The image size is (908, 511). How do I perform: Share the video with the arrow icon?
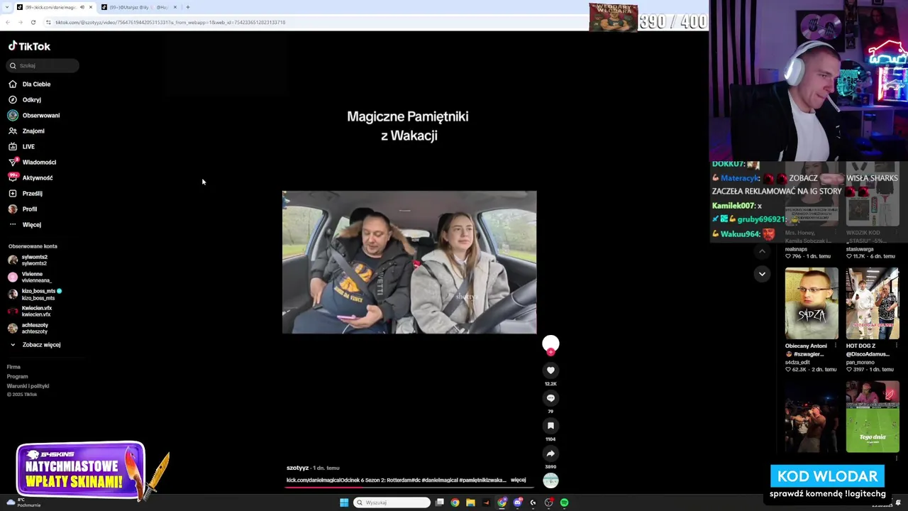coord(550,454)
